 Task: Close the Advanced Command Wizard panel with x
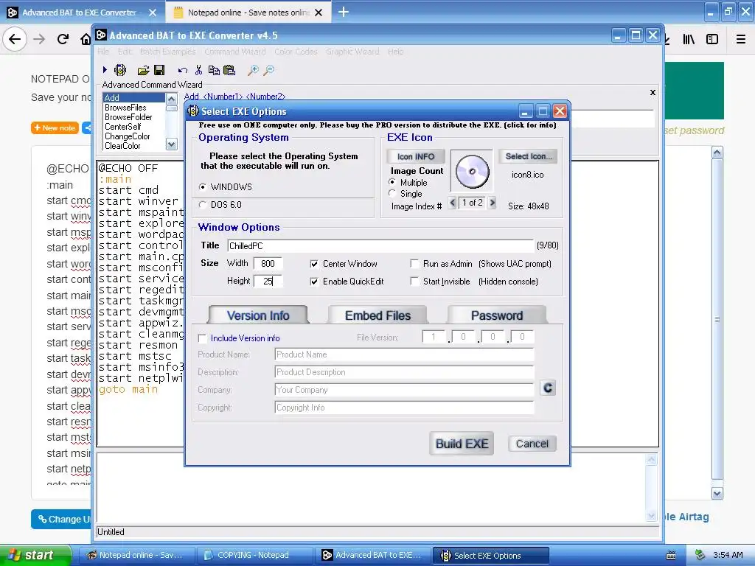pos(653,92)
